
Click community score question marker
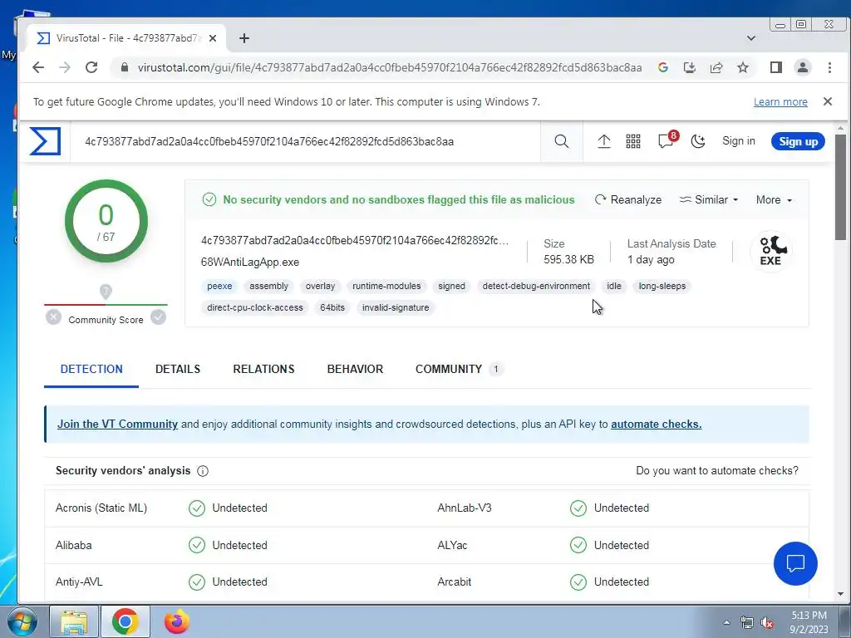106,292
